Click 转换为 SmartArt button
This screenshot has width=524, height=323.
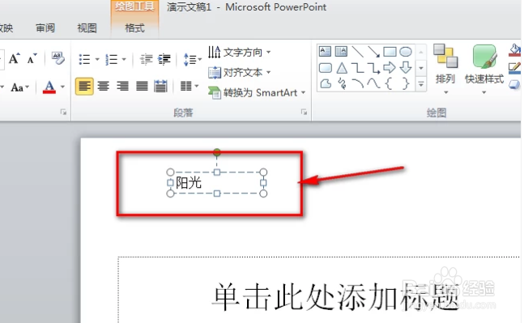pos(257,92)
